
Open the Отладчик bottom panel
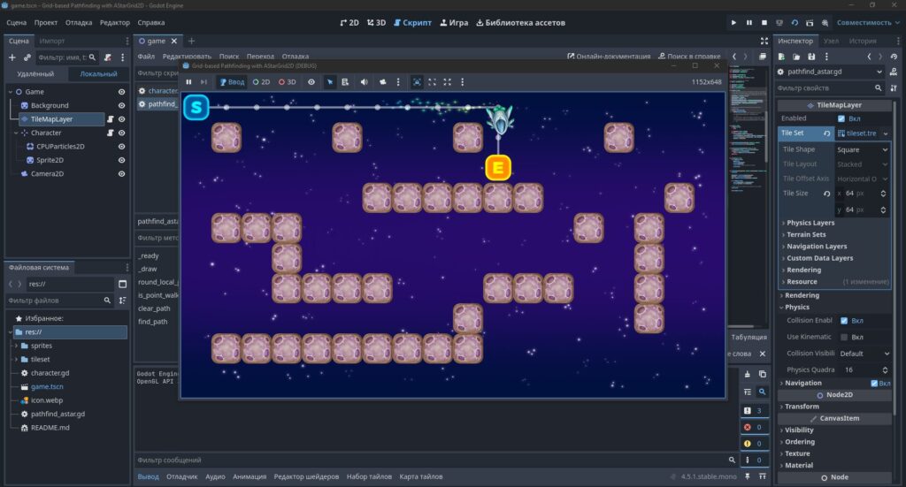point(182,476)
